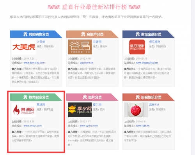Open the 摩尔网 cgmol logo thumbnail
This screenshot has width=195, height=155.
point(80,110)
